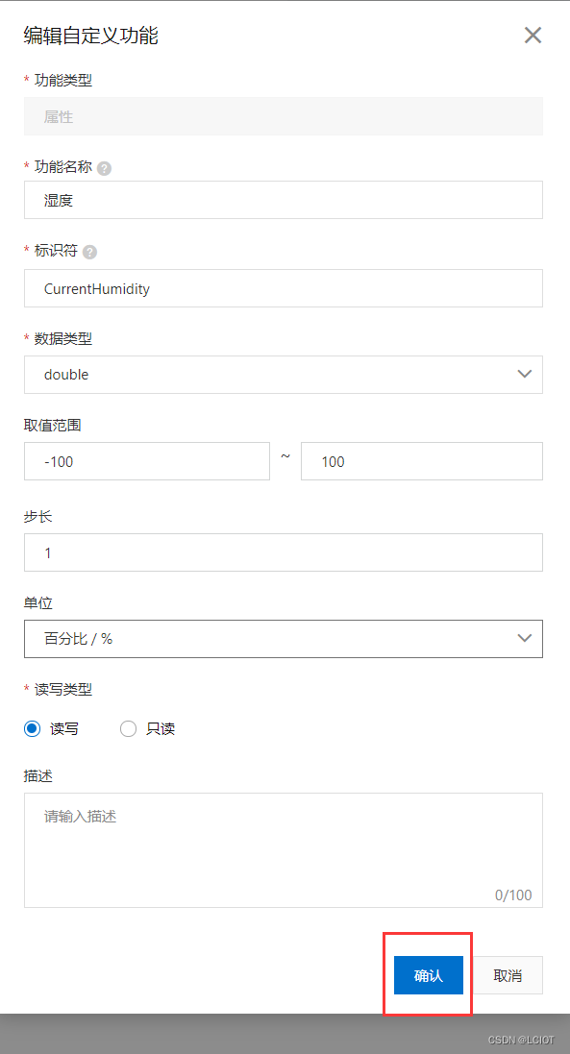Image resolution: width=570 pixels, height=1054 pixels.
Task: Click the 取消 button
Action: point(508,975)
